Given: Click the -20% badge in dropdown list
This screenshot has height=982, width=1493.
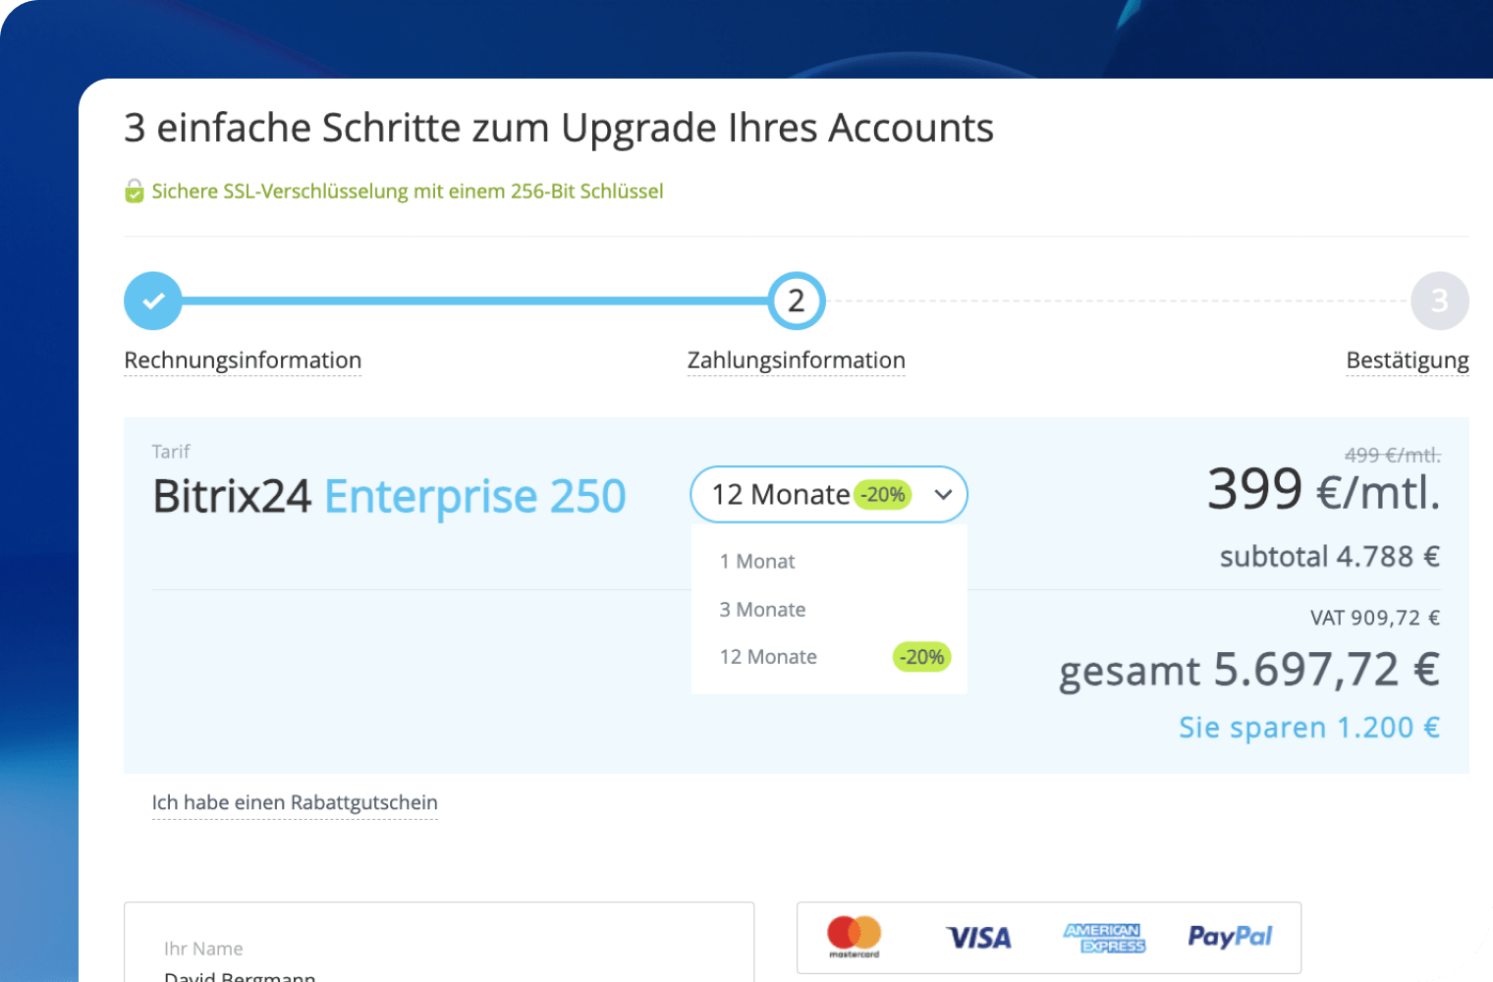Looking at the screenshot, I should coord(921,657).
